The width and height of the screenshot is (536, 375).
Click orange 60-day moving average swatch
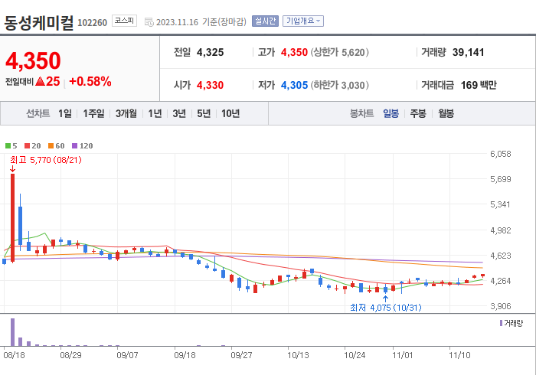point(51,146)
